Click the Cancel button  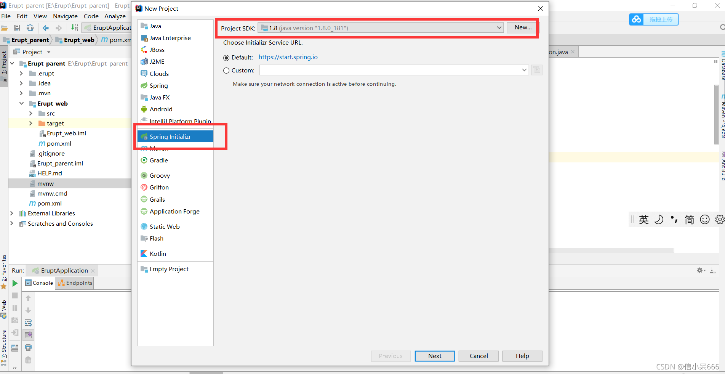click(479, 356)
